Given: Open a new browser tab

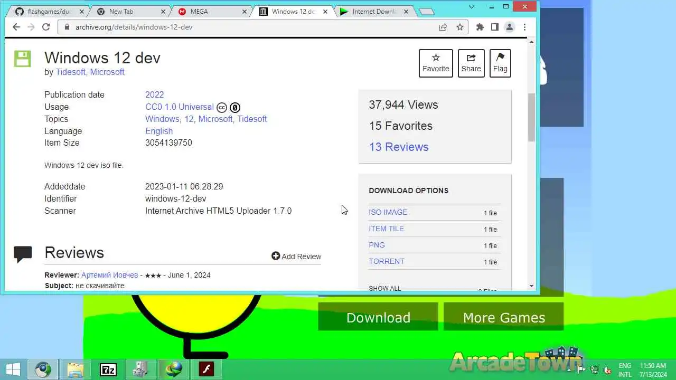Looking at the screenshot, I should (x=426, y=12).
